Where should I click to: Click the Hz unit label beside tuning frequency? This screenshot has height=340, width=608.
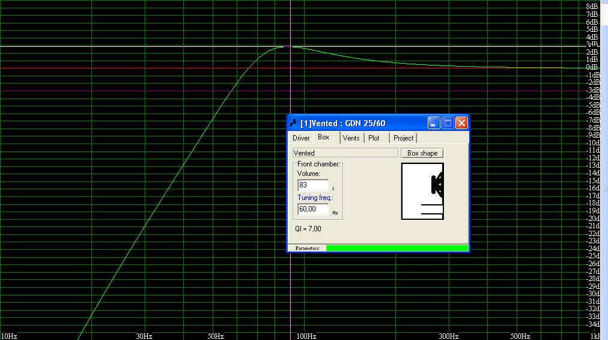click(x=335, y=213)
